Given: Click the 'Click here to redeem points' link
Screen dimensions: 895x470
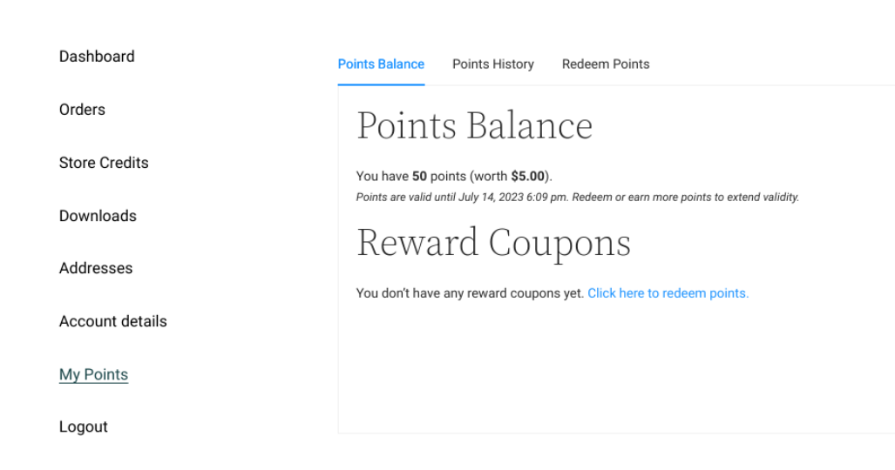Looking at the screenshot, I should click(x=668, y=293).
